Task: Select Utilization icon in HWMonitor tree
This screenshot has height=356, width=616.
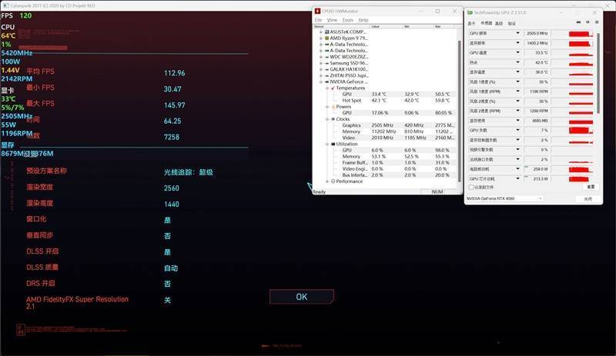Action: pyautogui.click(x=333, y=144)
